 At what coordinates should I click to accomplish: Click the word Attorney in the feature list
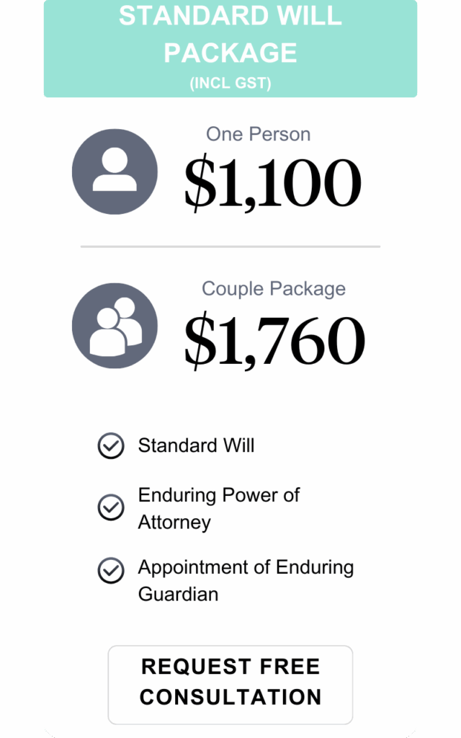[x=174, y=523]
